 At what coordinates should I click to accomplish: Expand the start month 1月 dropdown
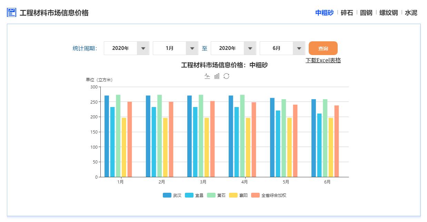pyautogui.click(x=175, y=48)
